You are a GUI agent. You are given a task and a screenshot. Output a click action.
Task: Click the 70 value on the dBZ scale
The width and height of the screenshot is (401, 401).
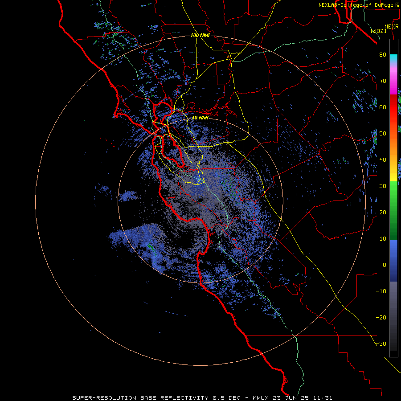(383, 81)
